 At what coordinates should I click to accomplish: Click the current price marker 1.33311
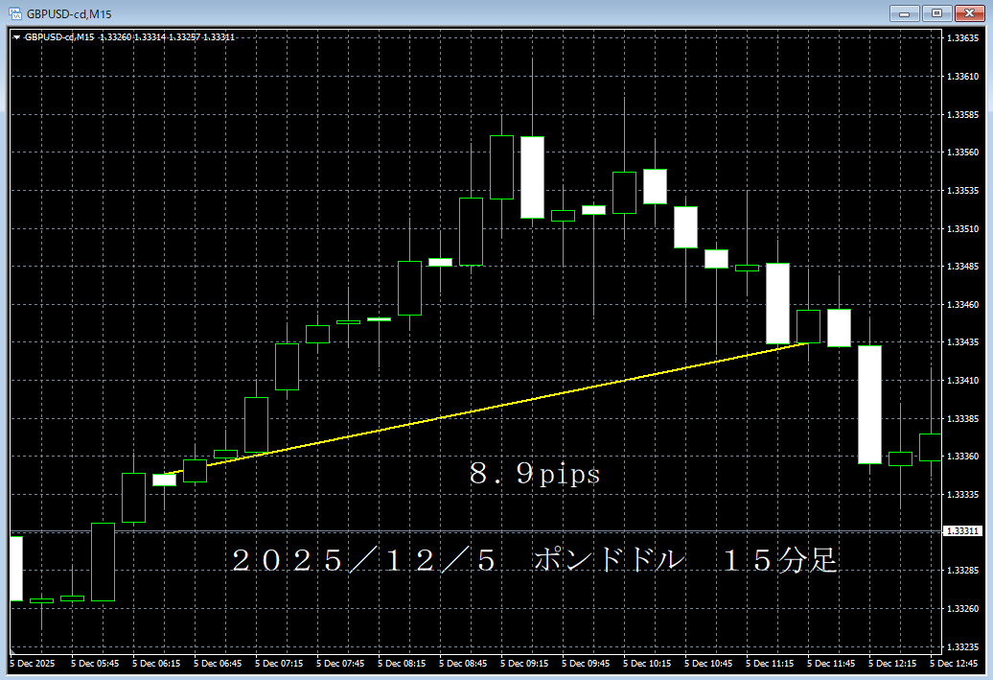[x=961, y=530]
